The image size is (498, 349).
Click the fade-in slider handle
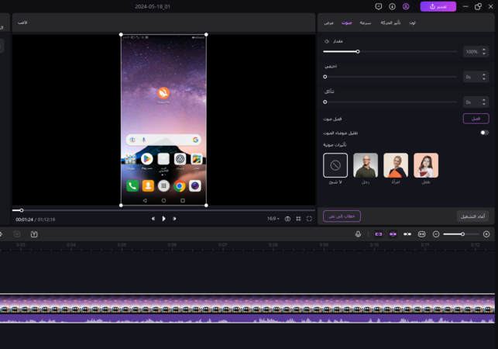tap(325, 77)
